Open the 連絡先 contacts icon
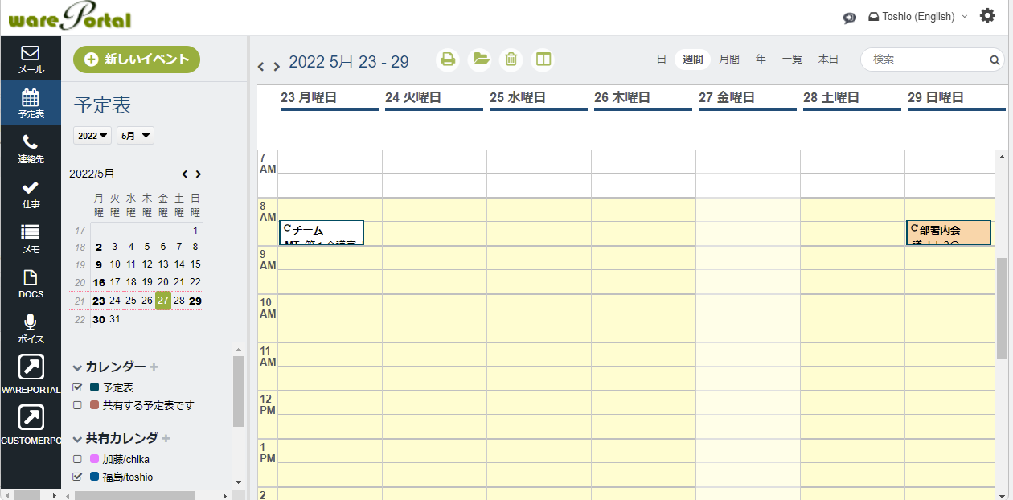1013x500 pixels. click(x=30, y=143)
